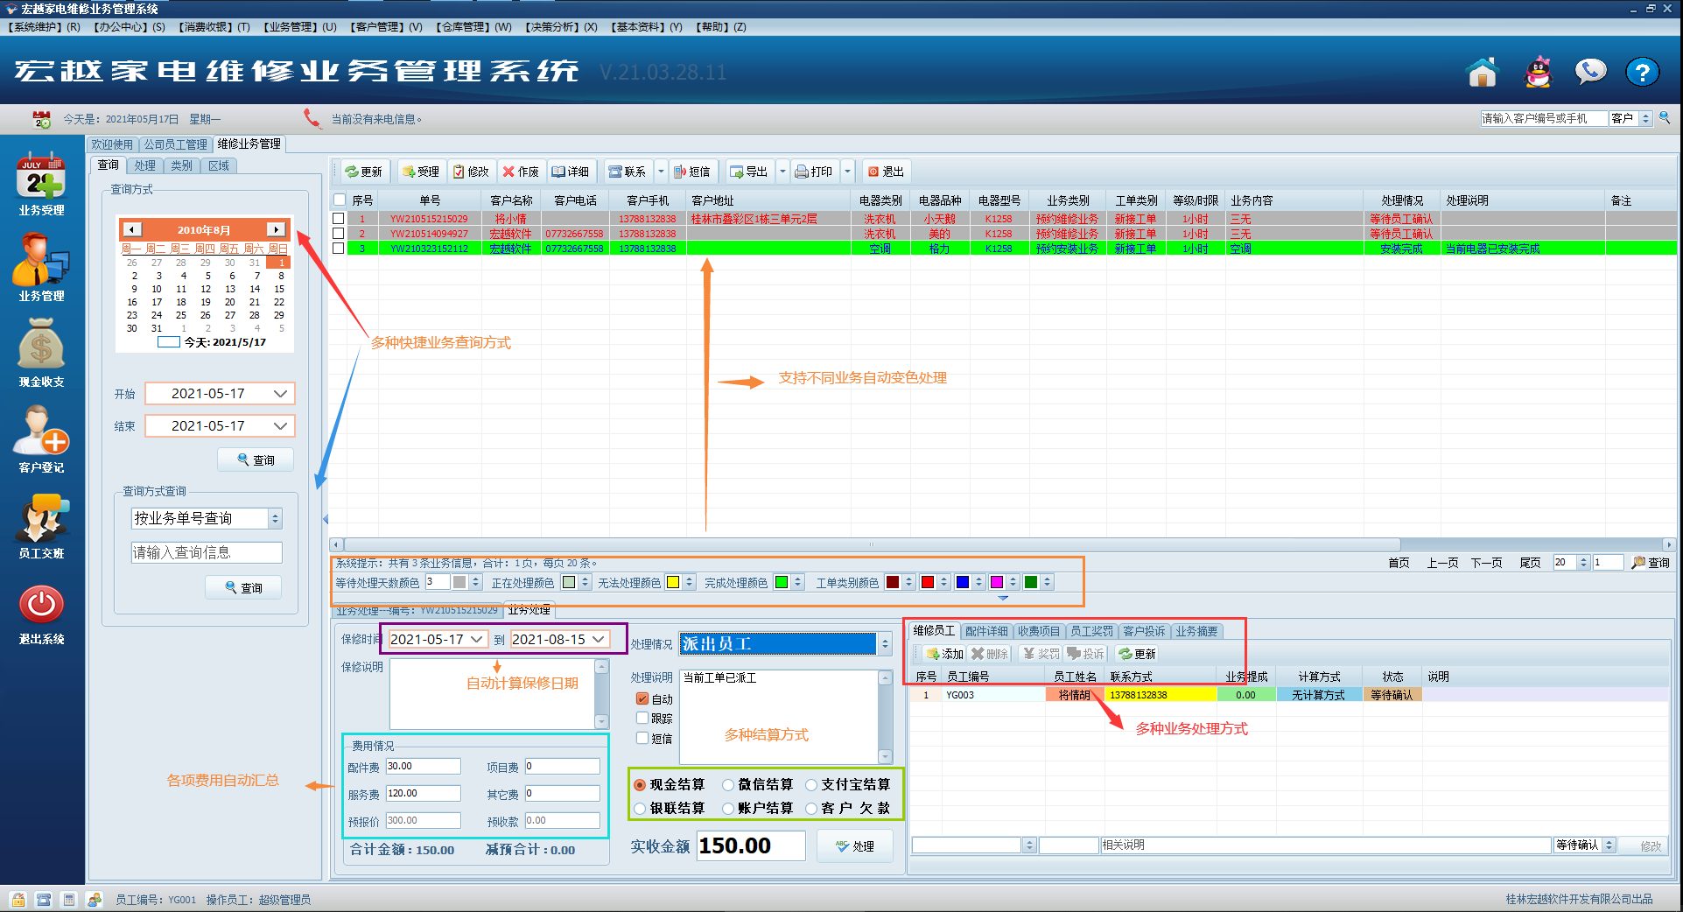
Task: Open the QQ penguin contact icon
Action: 1538,73
